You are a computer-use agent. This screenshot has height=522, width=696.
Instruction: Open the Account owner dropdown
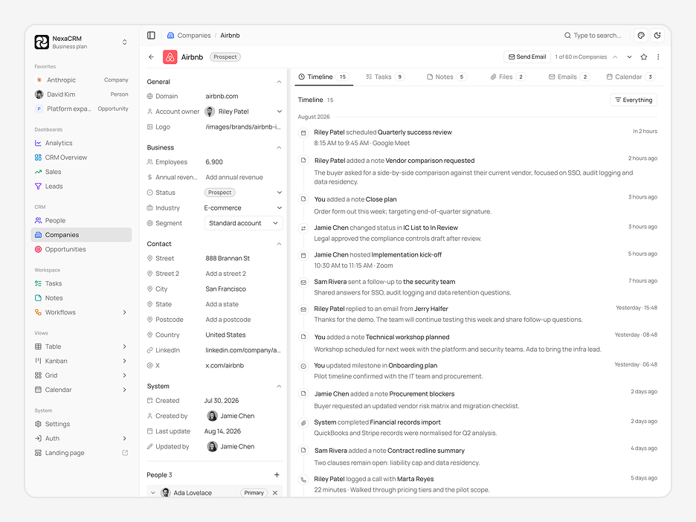click(243, 112)
